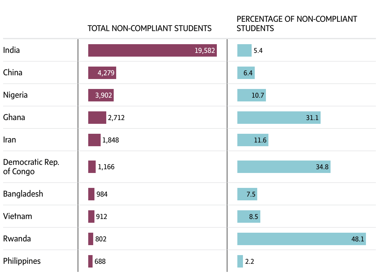
Task: Click the Rwanda 48.1 percentage bar
Action: tap(301, 239)
